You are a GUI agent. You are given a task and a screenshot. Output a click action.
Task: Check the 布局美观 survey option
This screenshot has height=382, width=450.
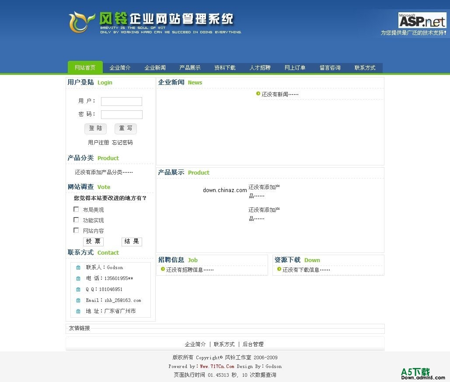pos(76,209)
